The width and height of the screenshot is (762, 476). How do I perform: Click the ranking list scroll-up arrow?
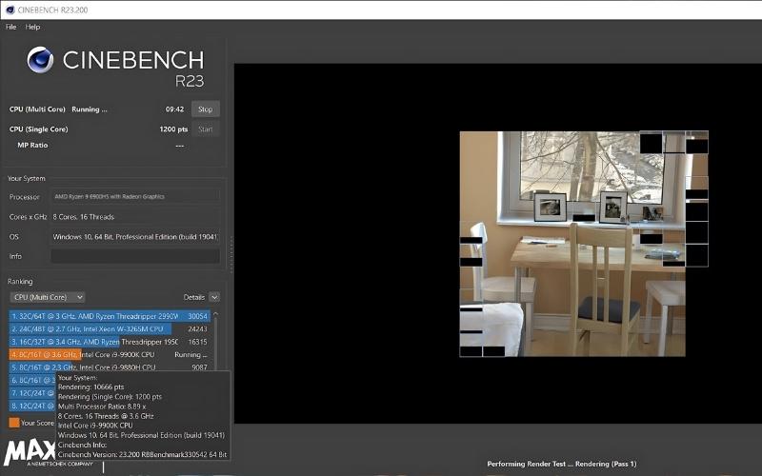pyautogui.click(x=216, y=314)
